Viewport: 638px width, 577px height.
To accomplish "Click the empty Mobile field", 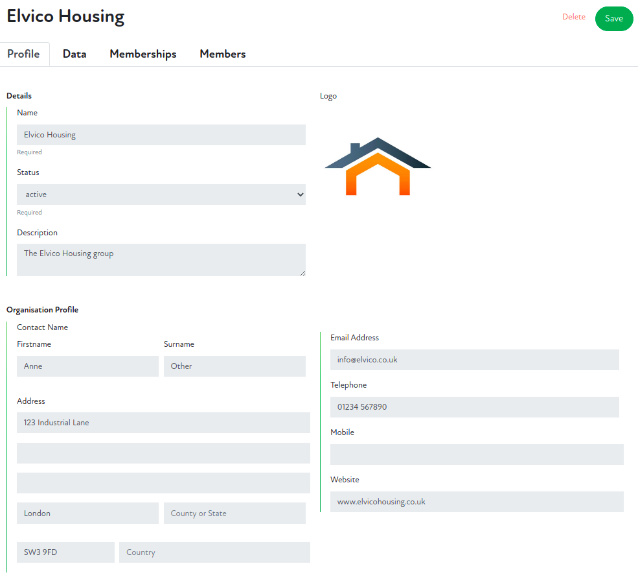I will tap(477, 454).
